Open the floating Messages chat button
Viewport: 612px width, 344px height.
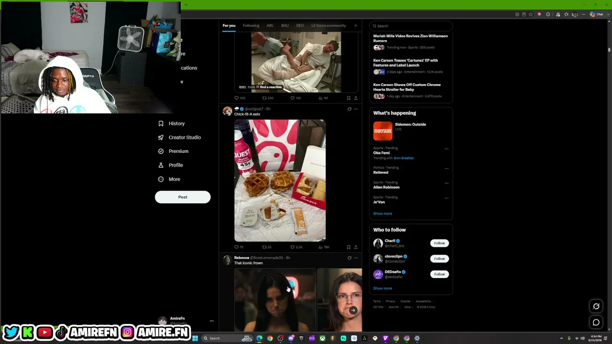click(x=596, y=322)
